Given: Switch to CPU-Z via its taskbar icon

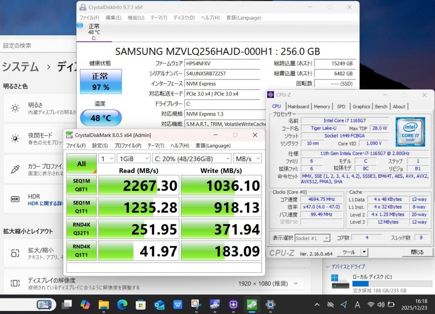Looking at the screenshot, I should click(233, 304).
